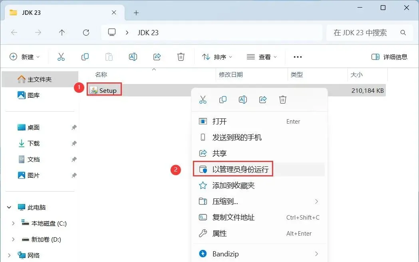Close the JDK 23 tab

[x=114, y=12]
